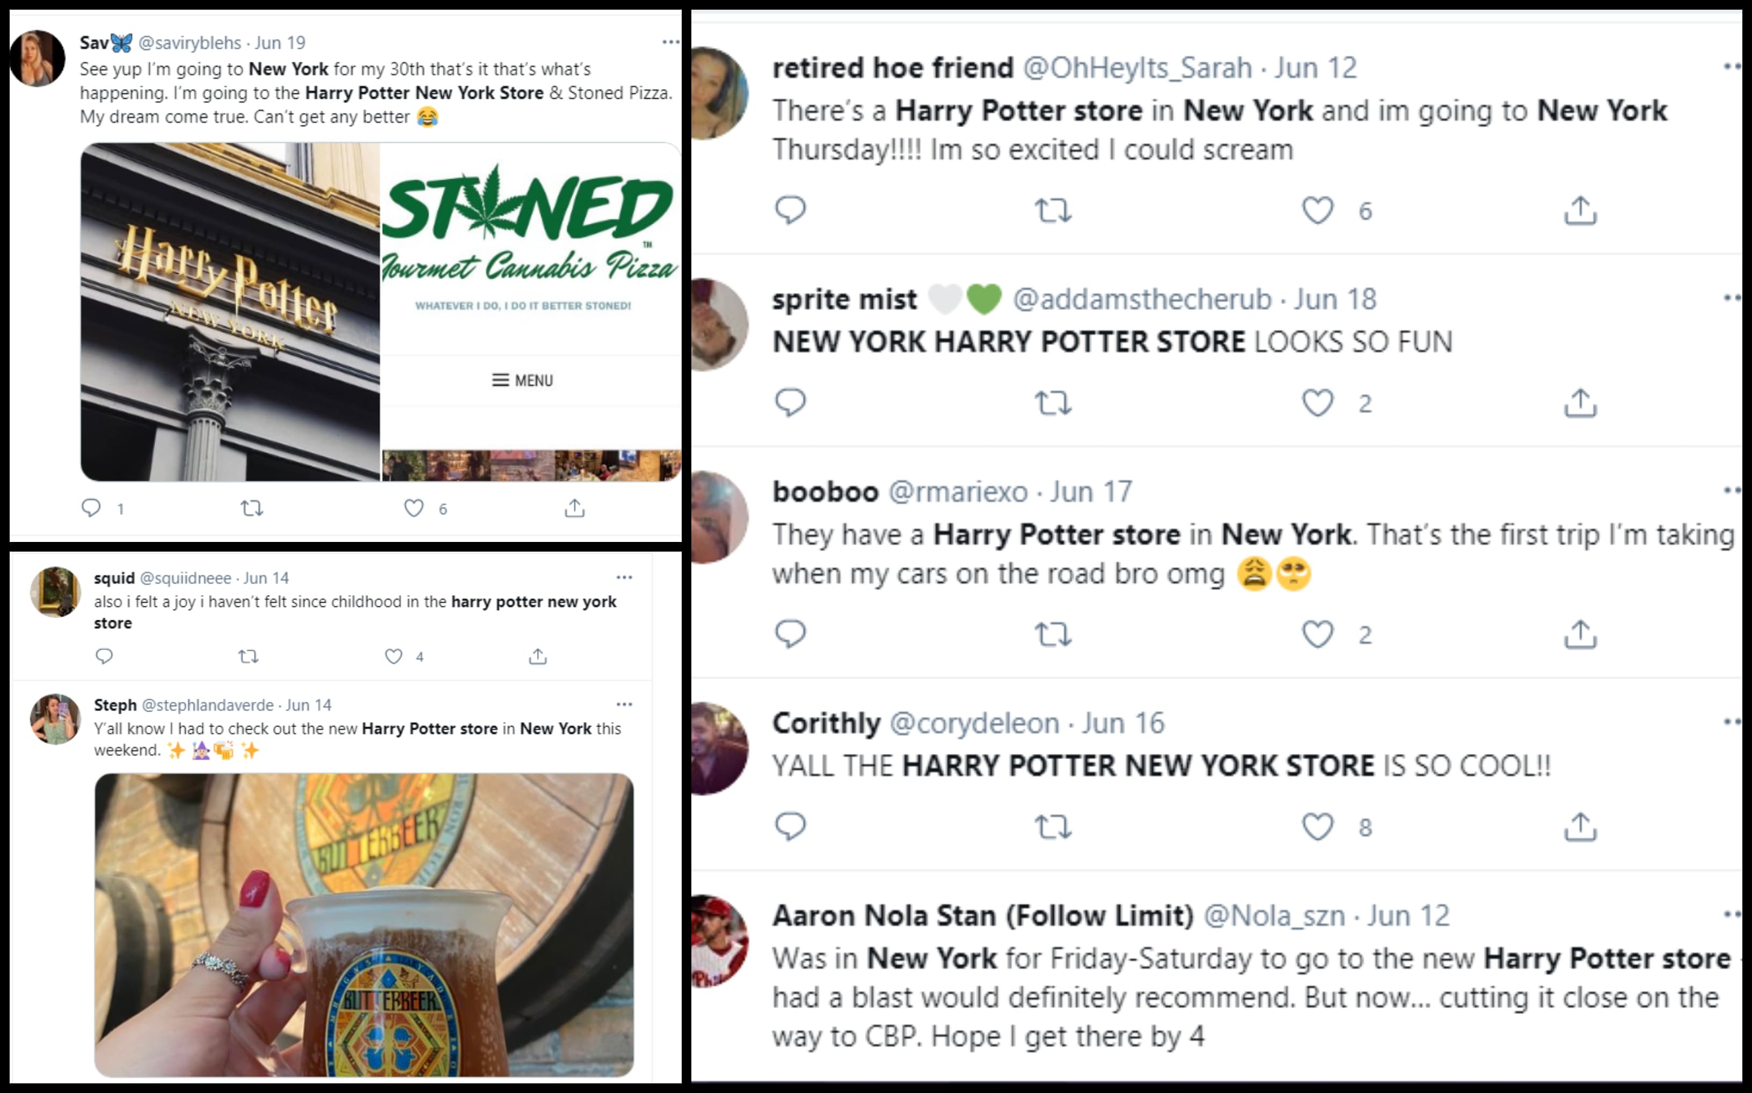Reply to booboo's tweet
Viewport: 1752px width, 1093px height.
[x=790, y=634]
